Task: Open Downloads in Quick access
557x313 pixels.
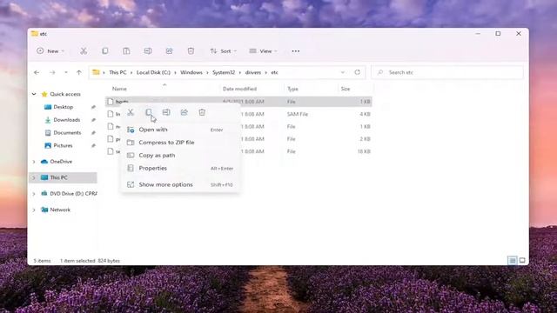Action: coord(67,120)
